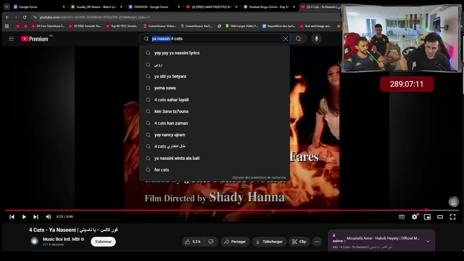Choose suggestion 'ya nassini winta ala bali'

pyautogui.click(x=215, y=158)
